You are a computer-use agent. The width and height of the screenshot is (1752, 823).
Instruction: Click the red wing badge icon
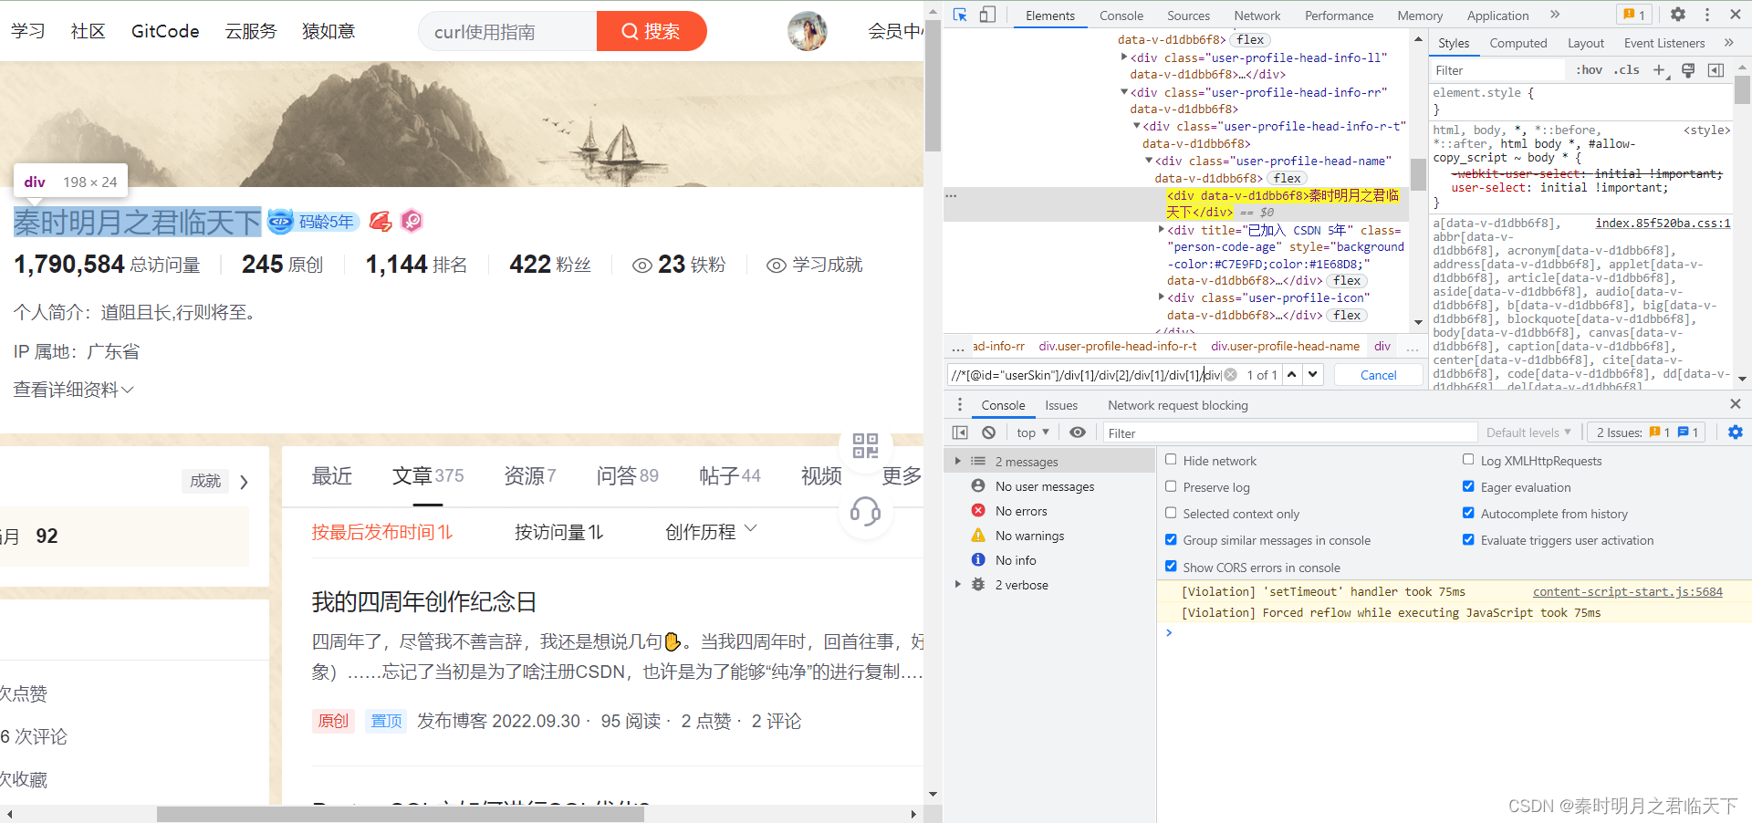click(x=381, y=222)
